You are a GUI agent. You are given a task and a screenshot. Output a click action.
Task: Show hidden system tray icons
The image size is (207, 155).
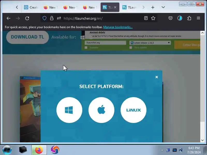coord(162,150)
